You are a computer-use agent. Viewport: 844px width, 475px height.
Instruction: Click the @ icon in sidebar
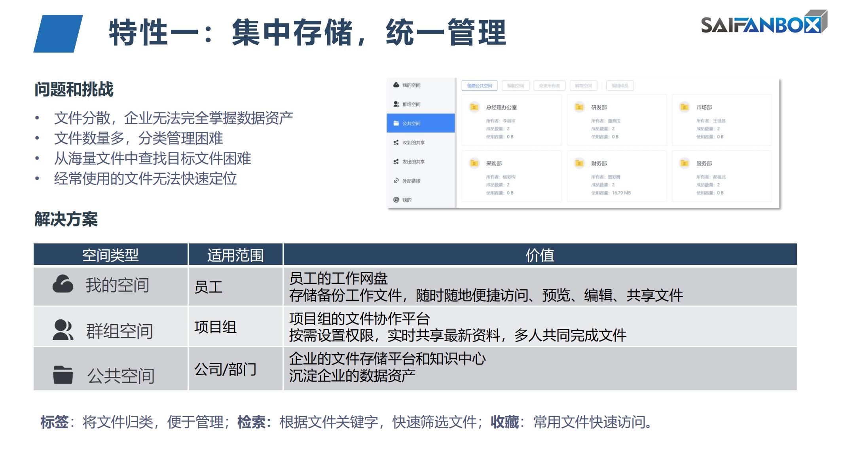396,200
